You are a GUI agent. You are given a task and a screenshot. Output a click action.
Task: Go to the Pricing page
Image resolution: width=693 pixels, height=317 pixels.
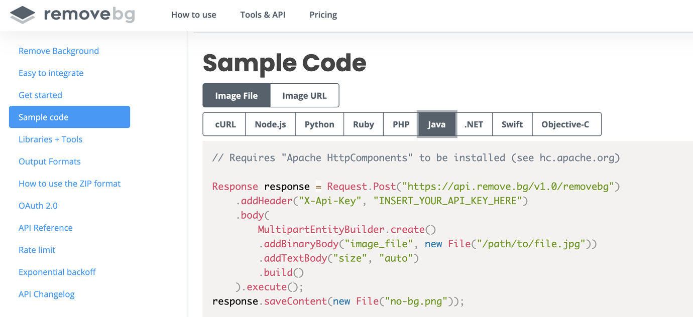[323, 15]
